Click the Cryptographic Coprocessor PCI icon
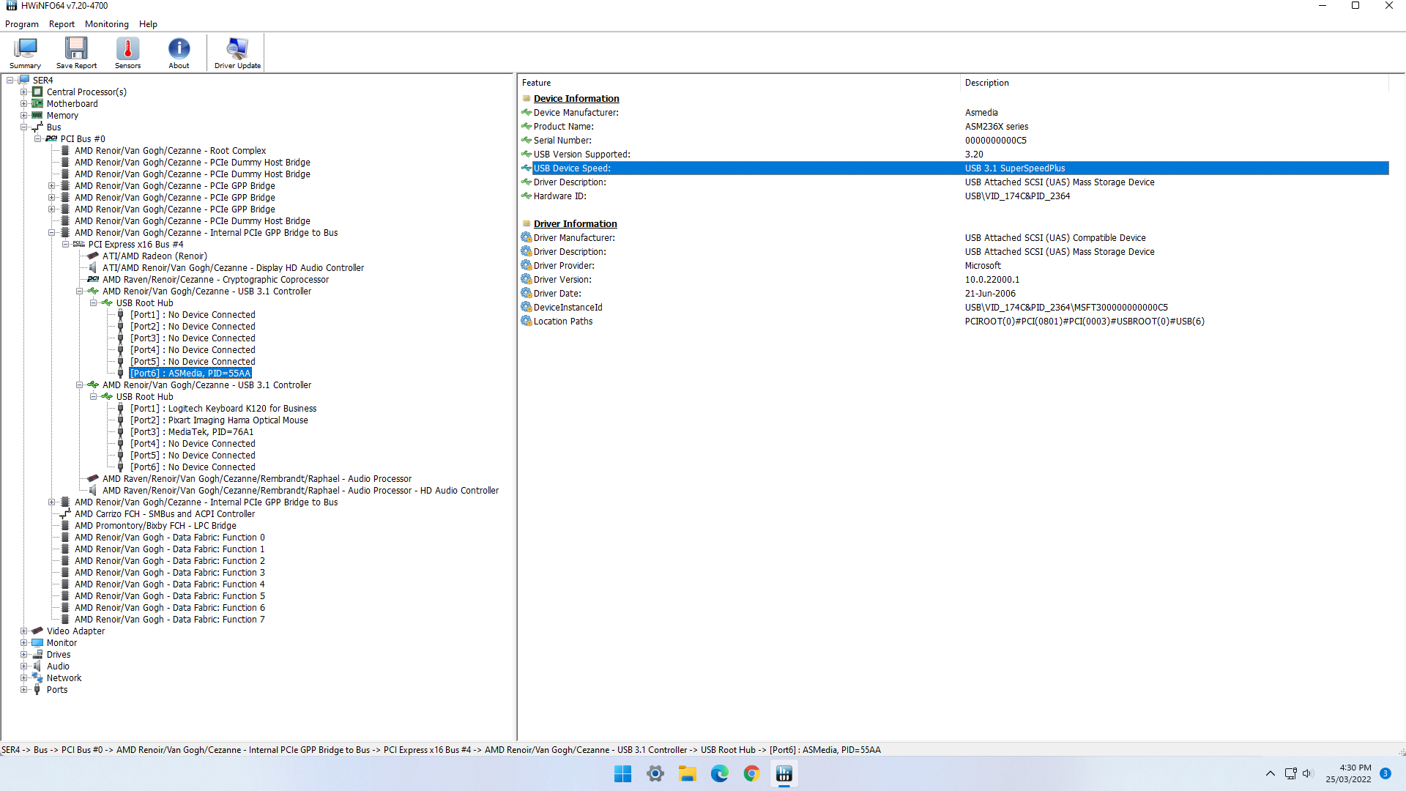Screen dimensions: 1406x791 [93, 279]
